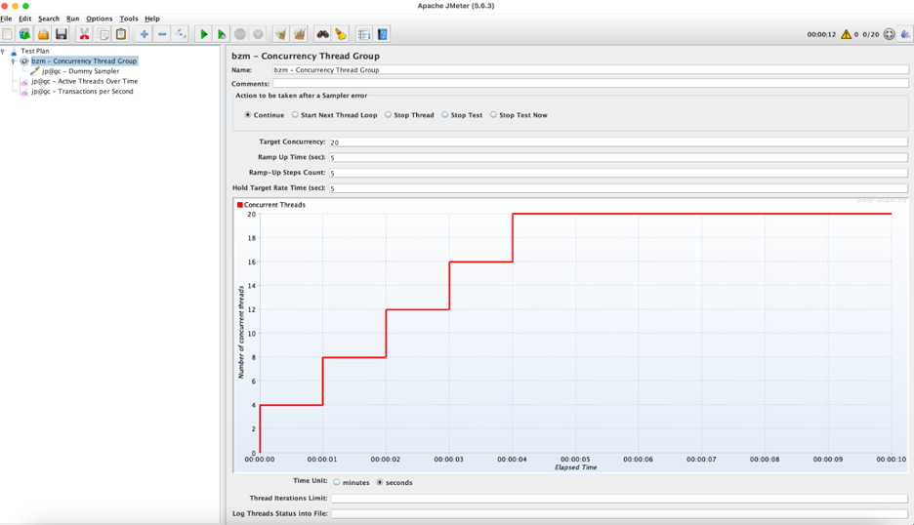Open the Run menu
This screenshot has height=525, width=914.
pyautogui.click(x=72, y=19)
